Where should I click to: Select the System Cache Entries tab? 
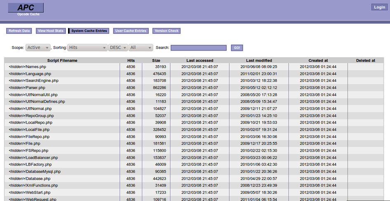[x=89, y=31]
